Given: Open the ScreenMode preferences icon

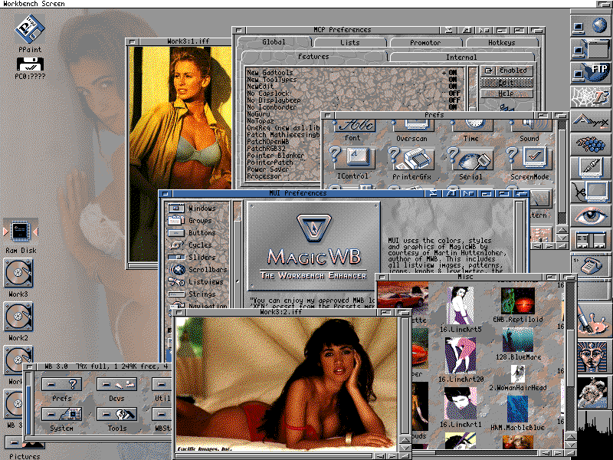Looking at the screenshot, I should (x=529, y=158).
